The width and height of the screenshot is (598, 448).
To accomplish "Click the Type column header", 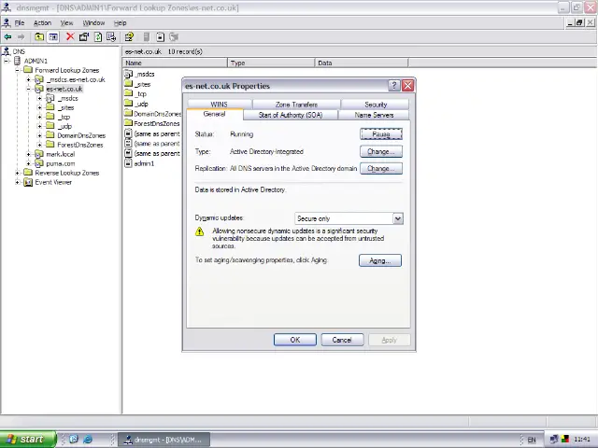I will pos(271,63).
